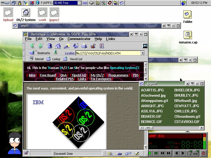Image resolution: width=211 pixels, height=158 pixels.
Task: Open Mailbox from component bar
Action: tap(119, 153)
